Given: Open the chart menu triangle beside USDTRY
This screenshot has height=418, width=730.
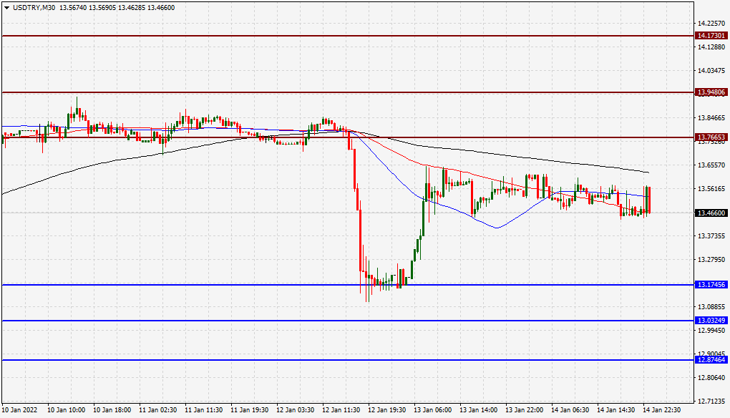Looking at the screenshot, I should click(6, 8).
